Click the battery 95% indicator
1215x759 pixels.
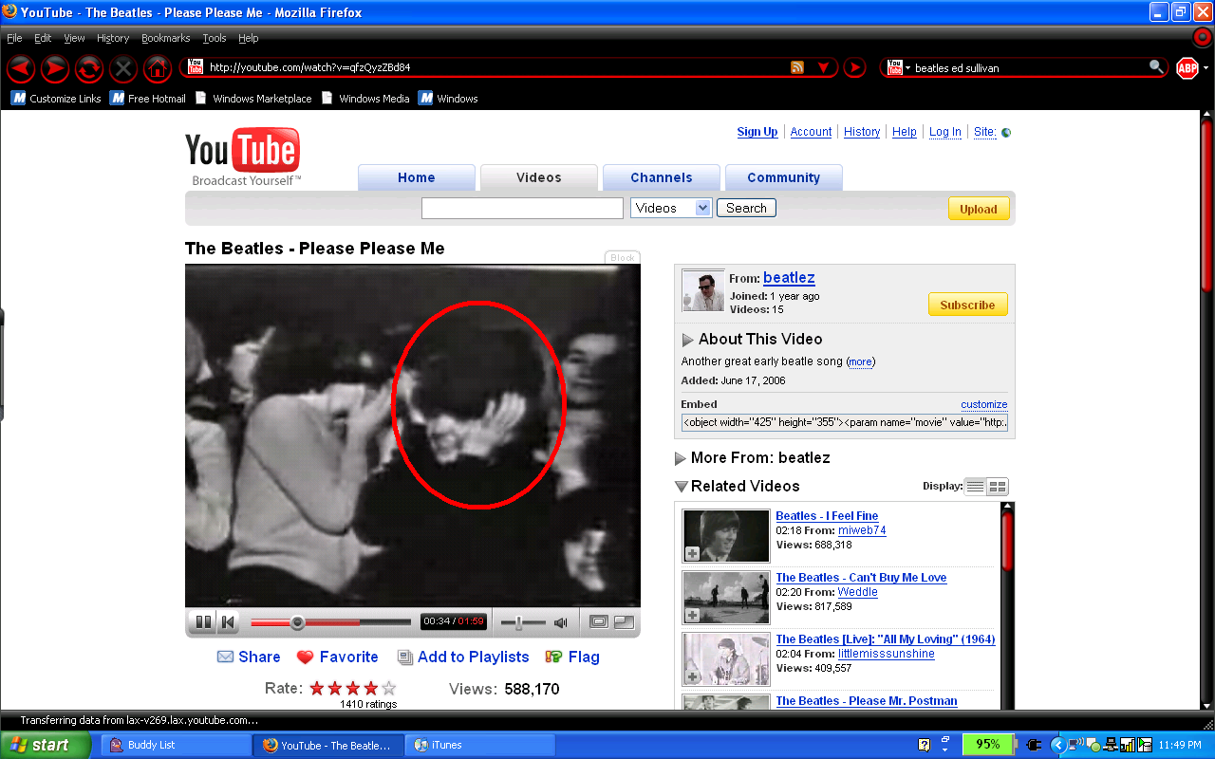pyautogui.click(x=988, y=745)
